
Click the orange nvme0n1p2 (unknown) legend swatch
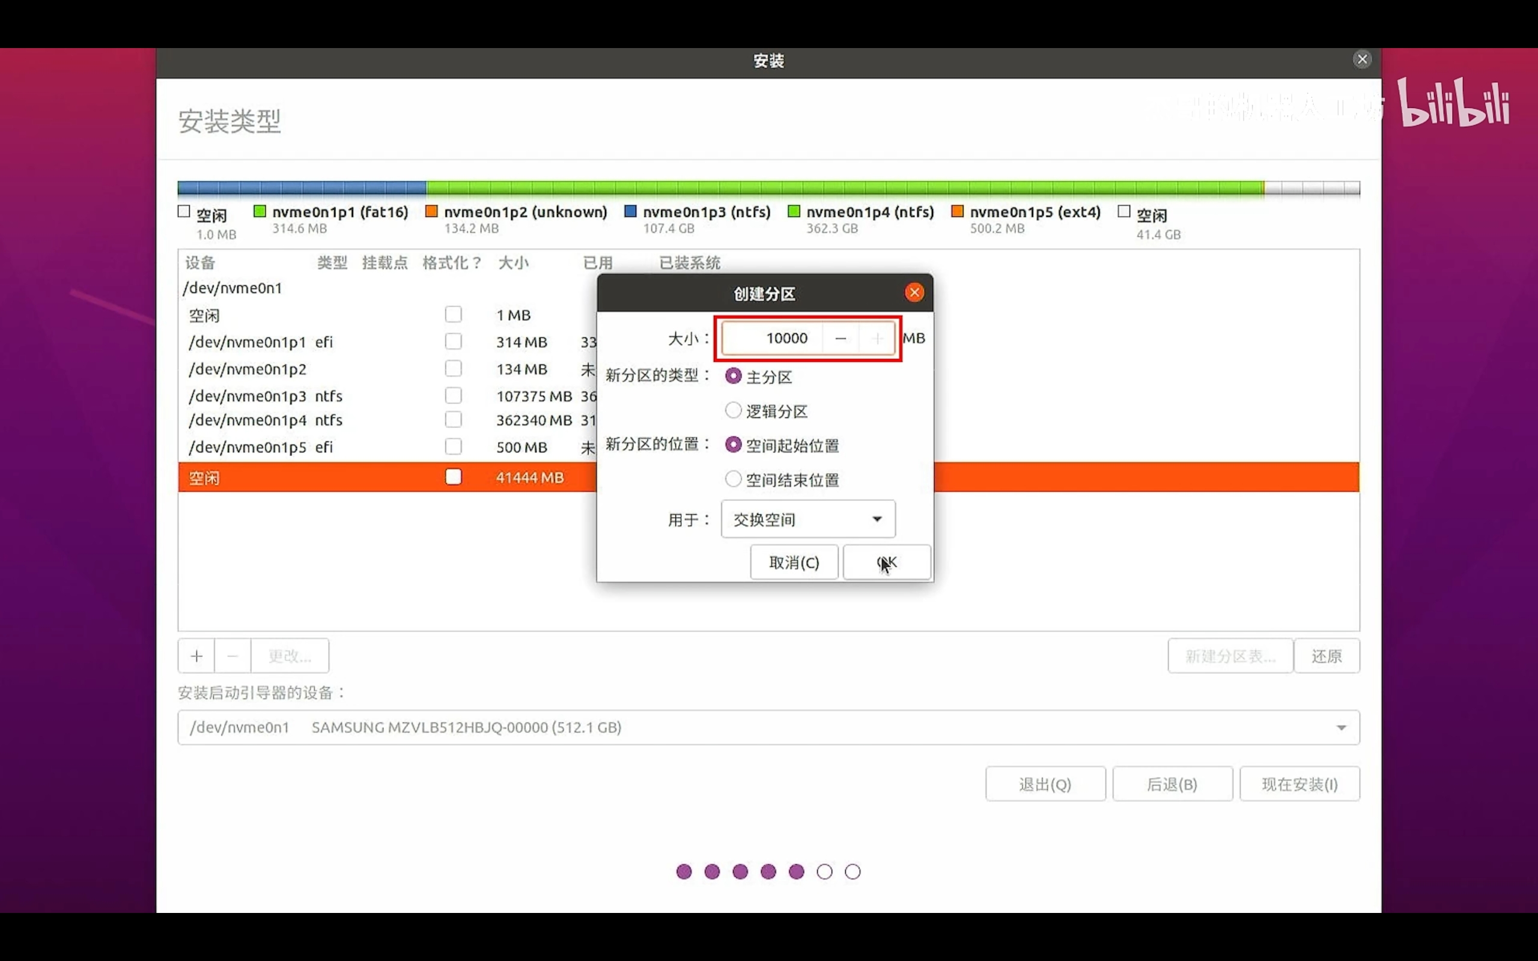(431, 211)
